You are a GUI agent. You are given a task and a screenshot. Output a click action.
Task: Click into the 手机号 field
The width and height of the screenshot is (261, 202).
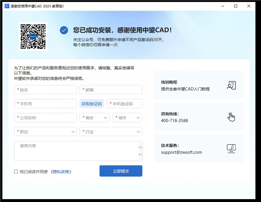click(45, 104)
